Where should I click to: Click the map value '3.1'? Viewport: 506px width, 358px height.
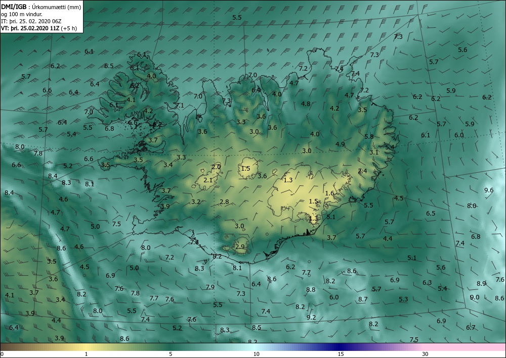(x=374, y=152)
